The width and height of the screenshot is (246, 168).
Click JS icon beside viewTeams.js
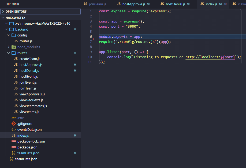click(16, 112)
